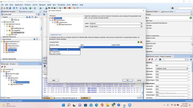
Task: Click the filter icon in Data Controls header
Action: click(x=37, y=39)
